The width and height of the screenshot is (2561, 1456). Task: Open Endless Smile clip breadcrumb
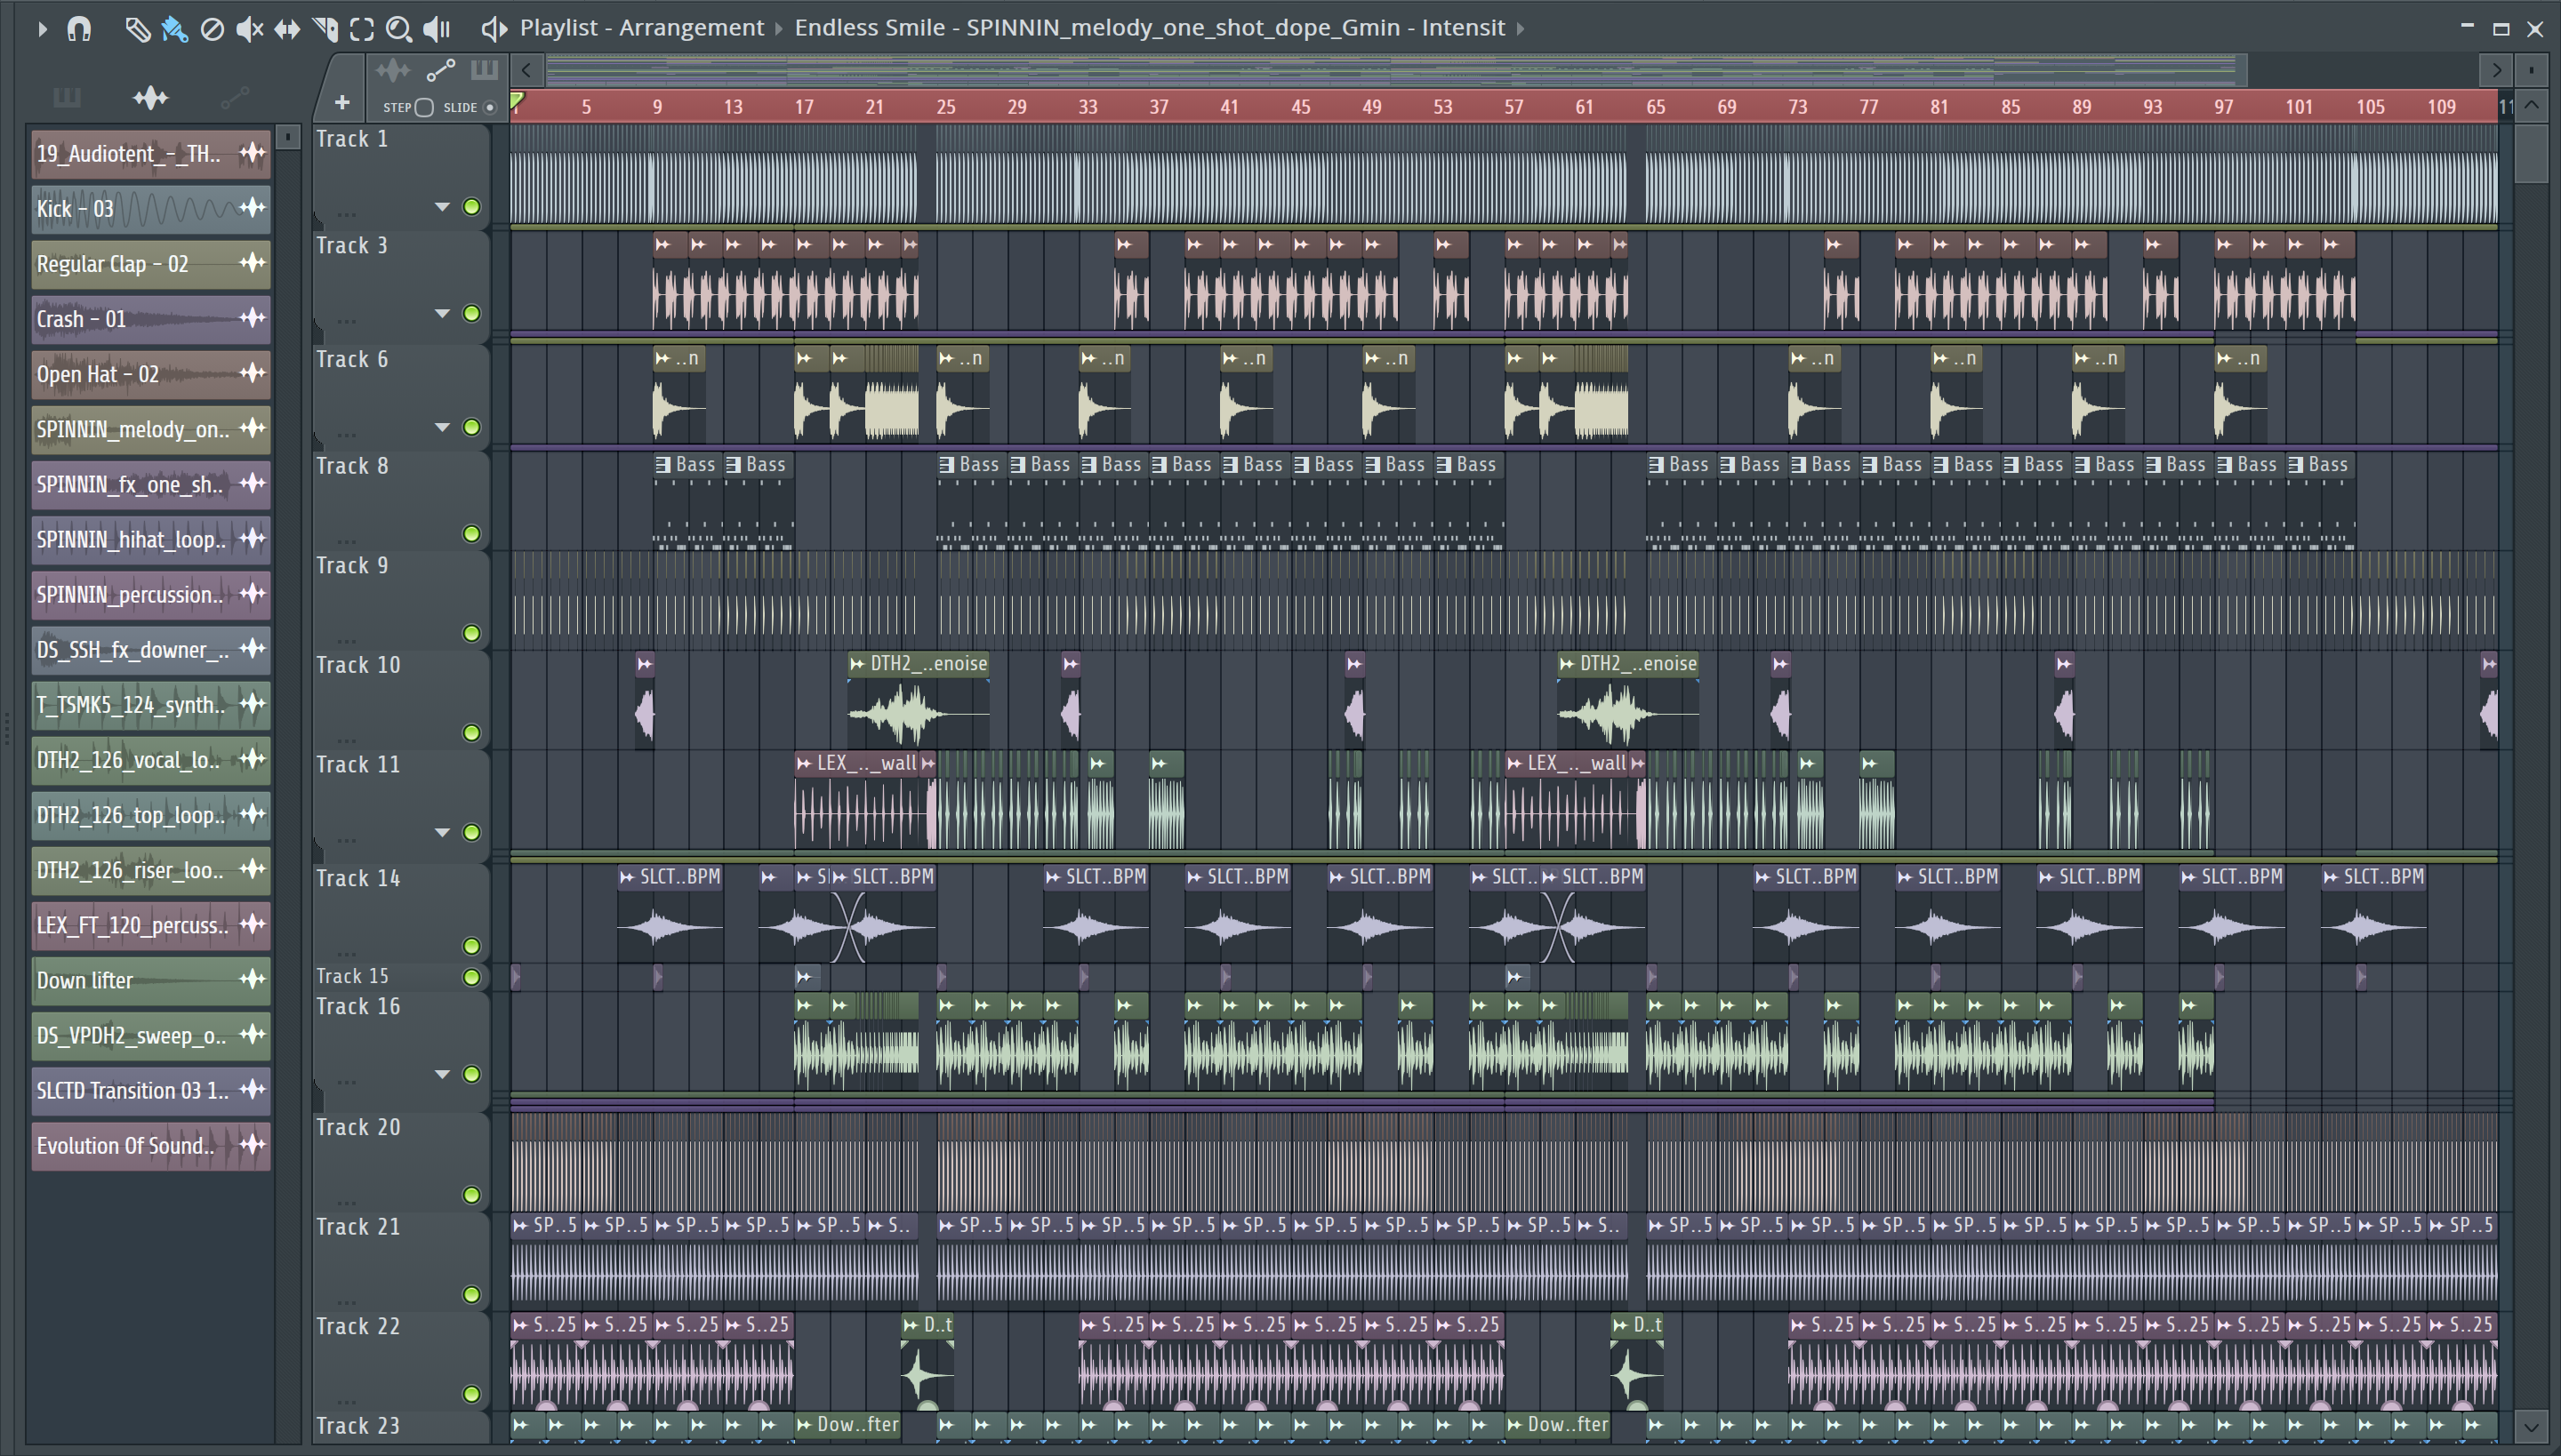[1151, 28]
